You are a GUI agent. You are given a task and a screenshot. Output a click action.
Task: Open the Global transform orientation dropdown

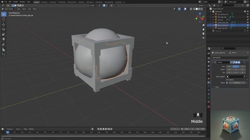[92, 5]
